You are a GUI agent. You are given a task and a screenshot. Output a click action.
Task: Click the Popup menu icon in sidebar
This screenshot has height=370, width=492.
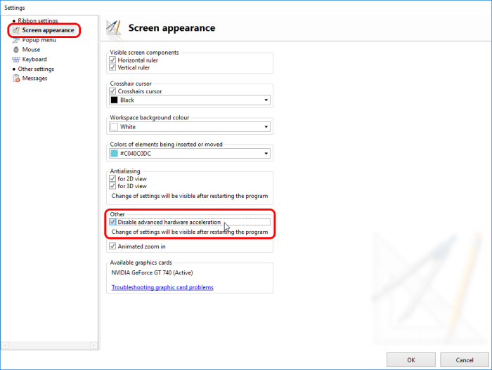point(15,40)
